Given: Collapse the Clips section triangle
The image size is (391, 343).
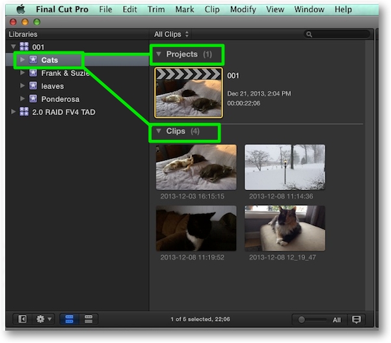Looking at the screenshot, I should (x=159, y=131).
